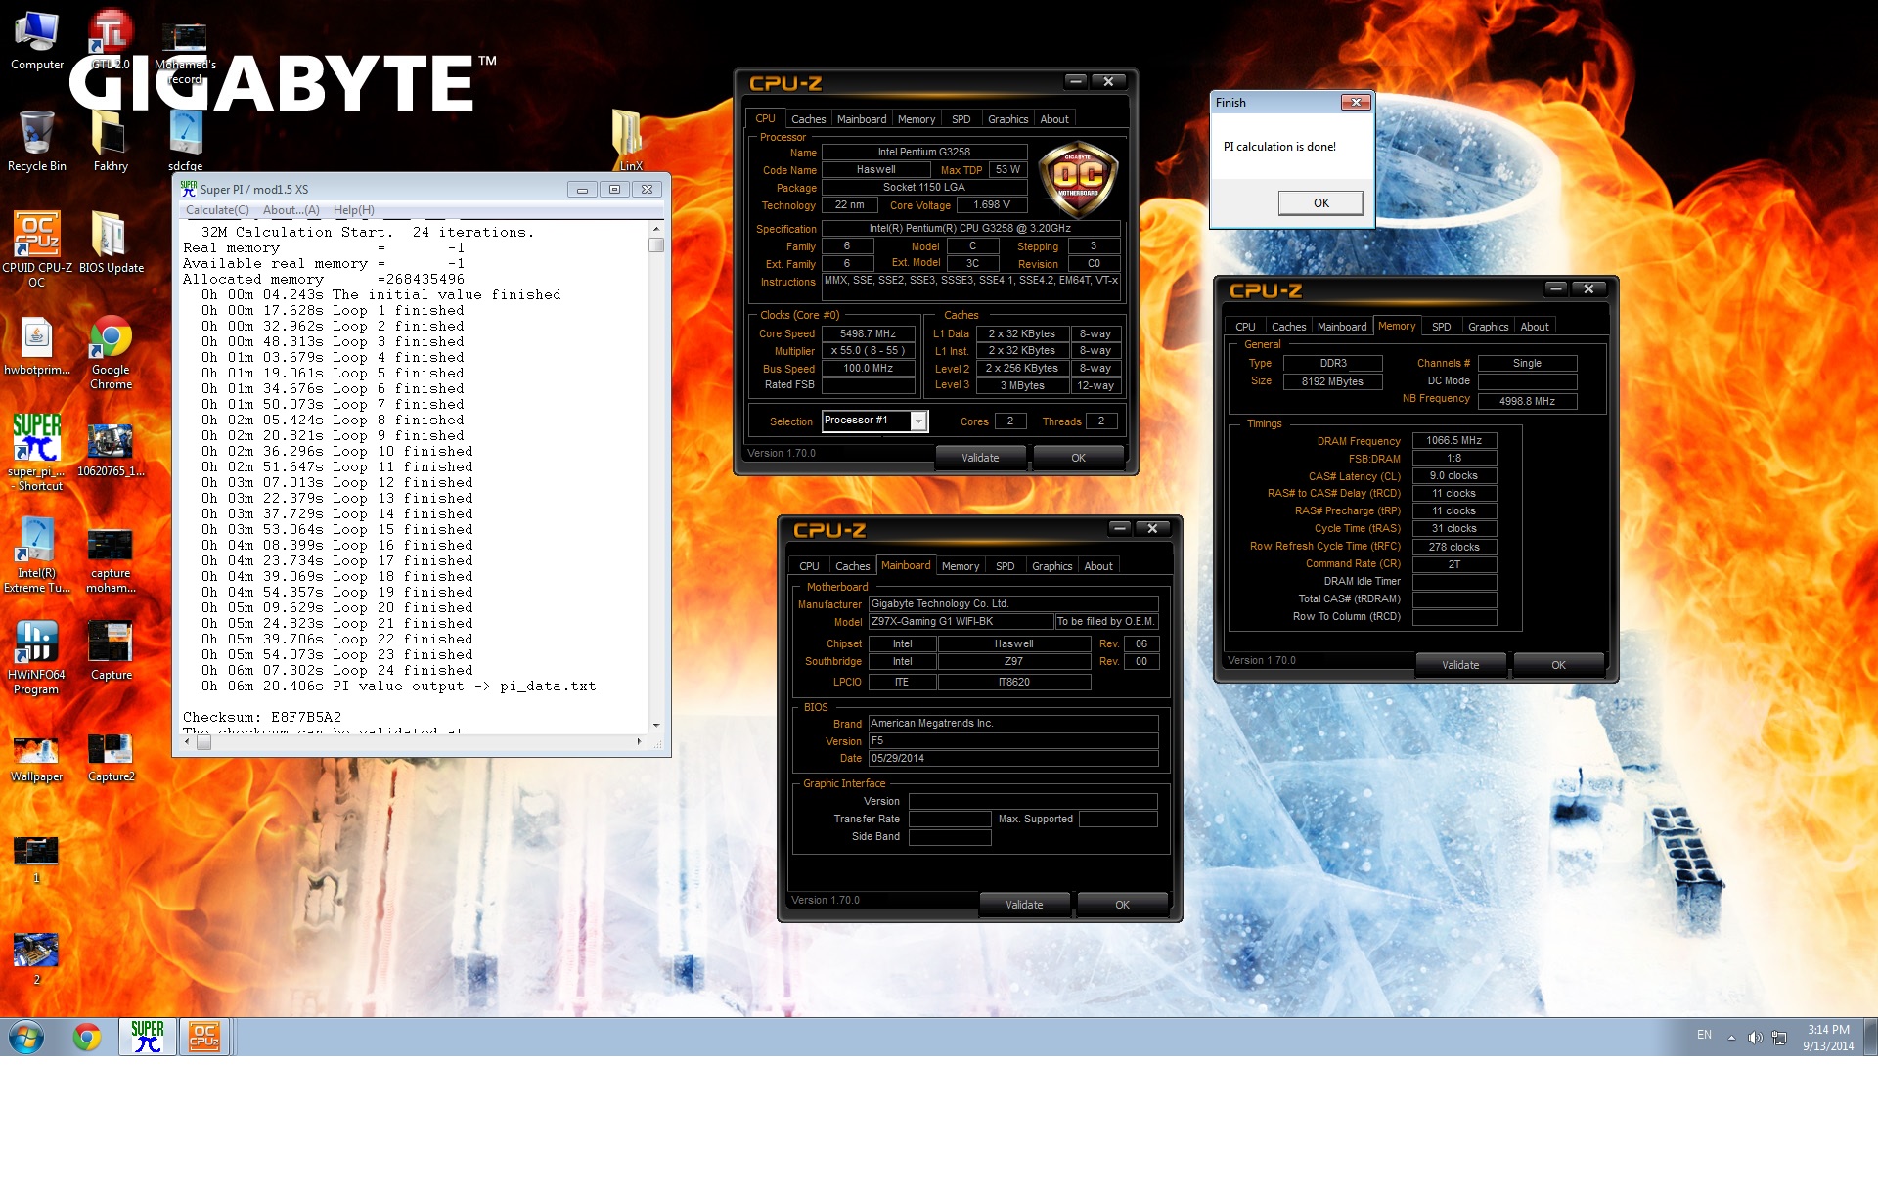Switch to Graphics tab in CPU window
The width and height of the screenshot is (1878, 1197).
tap(1007, 119)
